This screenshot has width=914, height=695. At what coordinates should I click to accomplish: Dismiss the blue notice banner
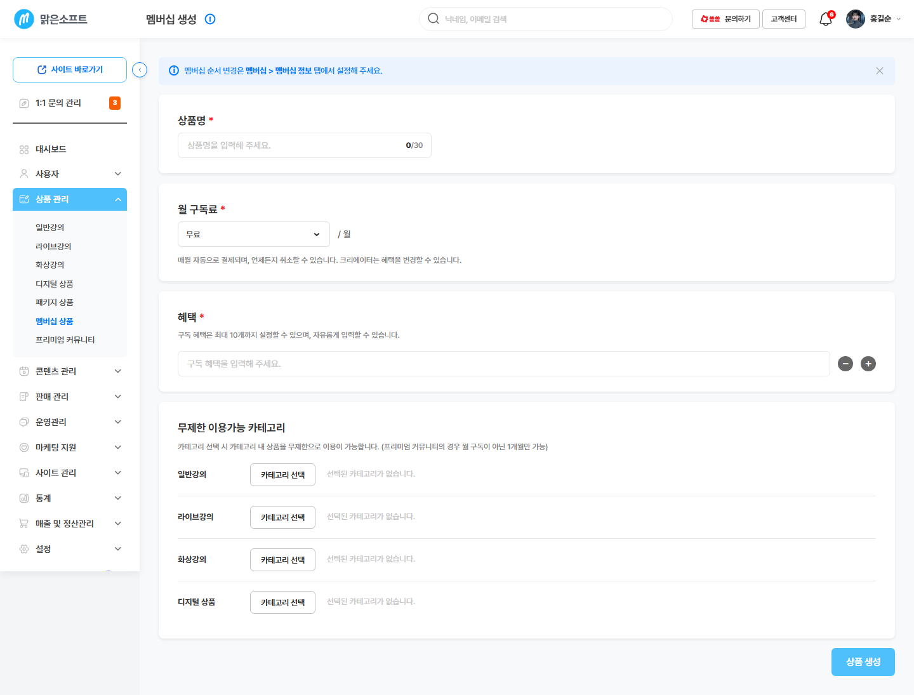880,70
